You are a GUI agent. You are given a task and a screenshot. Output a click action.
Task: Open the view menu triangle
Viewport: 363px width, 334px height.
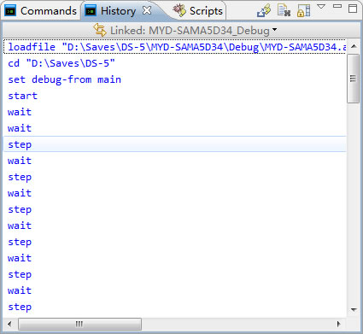point(321,6)
